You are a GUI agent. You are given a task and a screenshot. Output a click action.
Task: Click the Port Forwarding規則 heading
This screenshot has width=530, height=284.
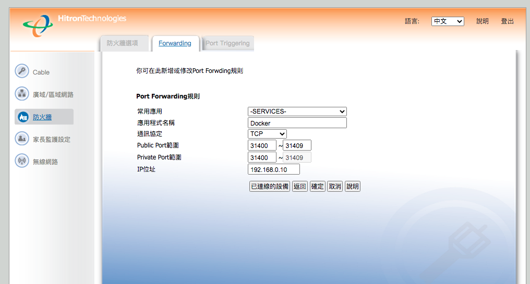coord(168,96)
